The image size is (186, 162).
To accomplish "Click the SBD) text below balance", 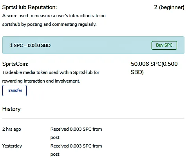I will (x=137, y=72).
